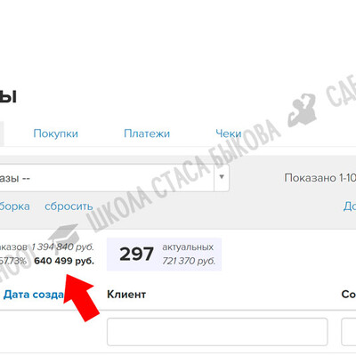Screen dimensions: 356x356
Task: Click the 57.73% percentage value
Action: [x=13, y=261]
